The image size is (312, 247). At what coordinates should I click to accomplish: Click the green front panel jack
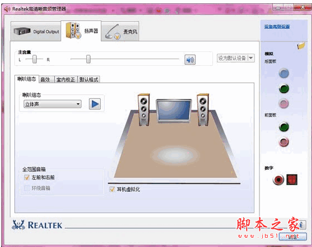284,127
